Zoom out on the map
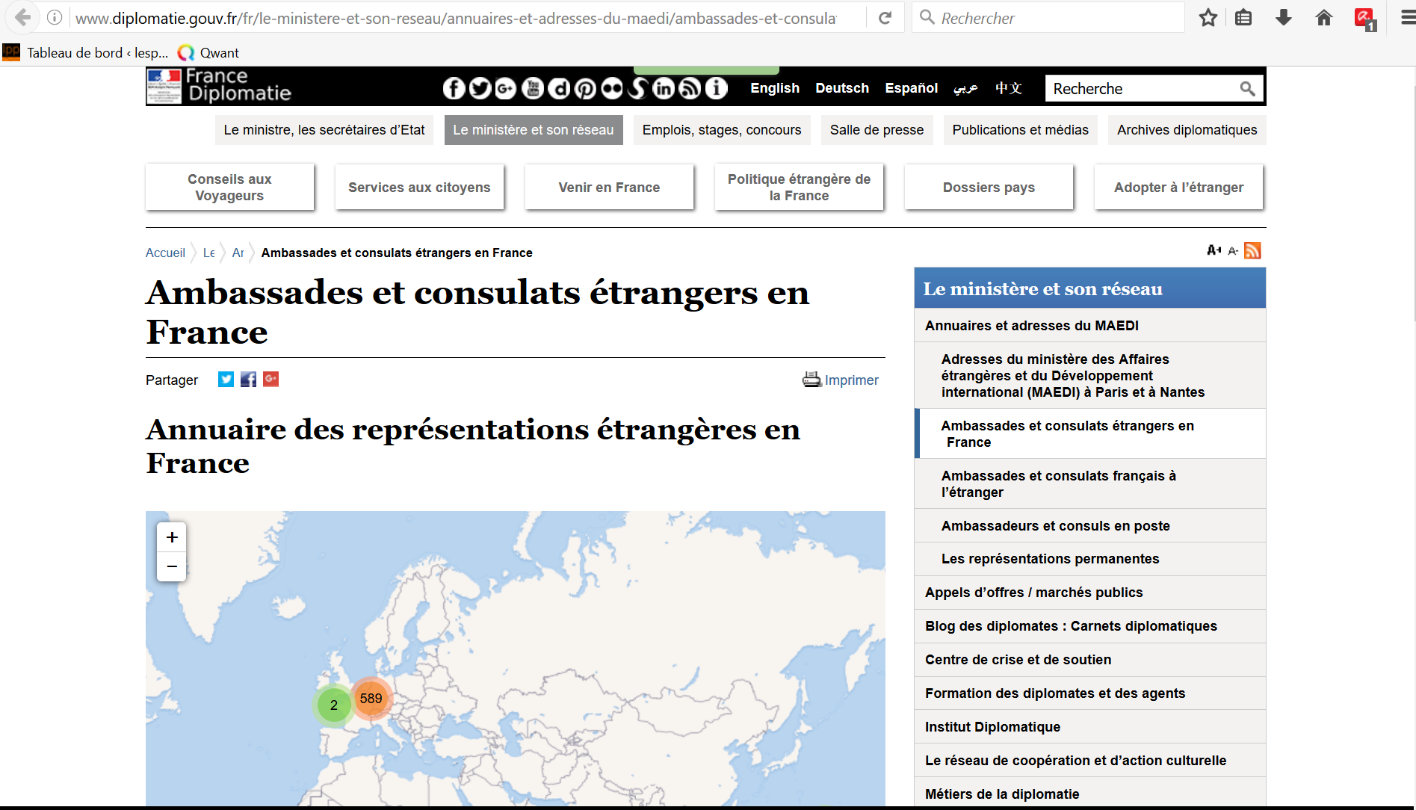Screen dimensions: 1416x810 coord(172,566)
